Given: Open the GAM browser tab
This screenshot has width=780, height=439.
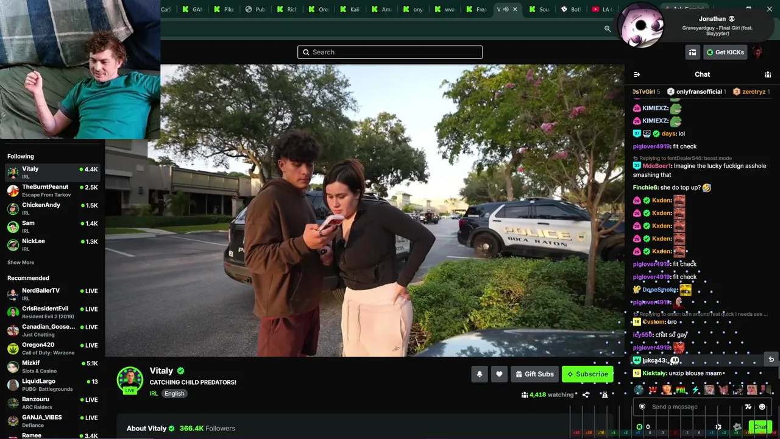Looking at the screenshot, I should tap(192, 9).
